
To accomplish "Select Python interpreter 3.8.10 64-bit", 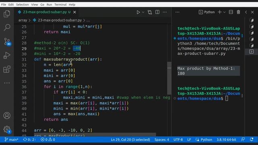I will 226,140.
